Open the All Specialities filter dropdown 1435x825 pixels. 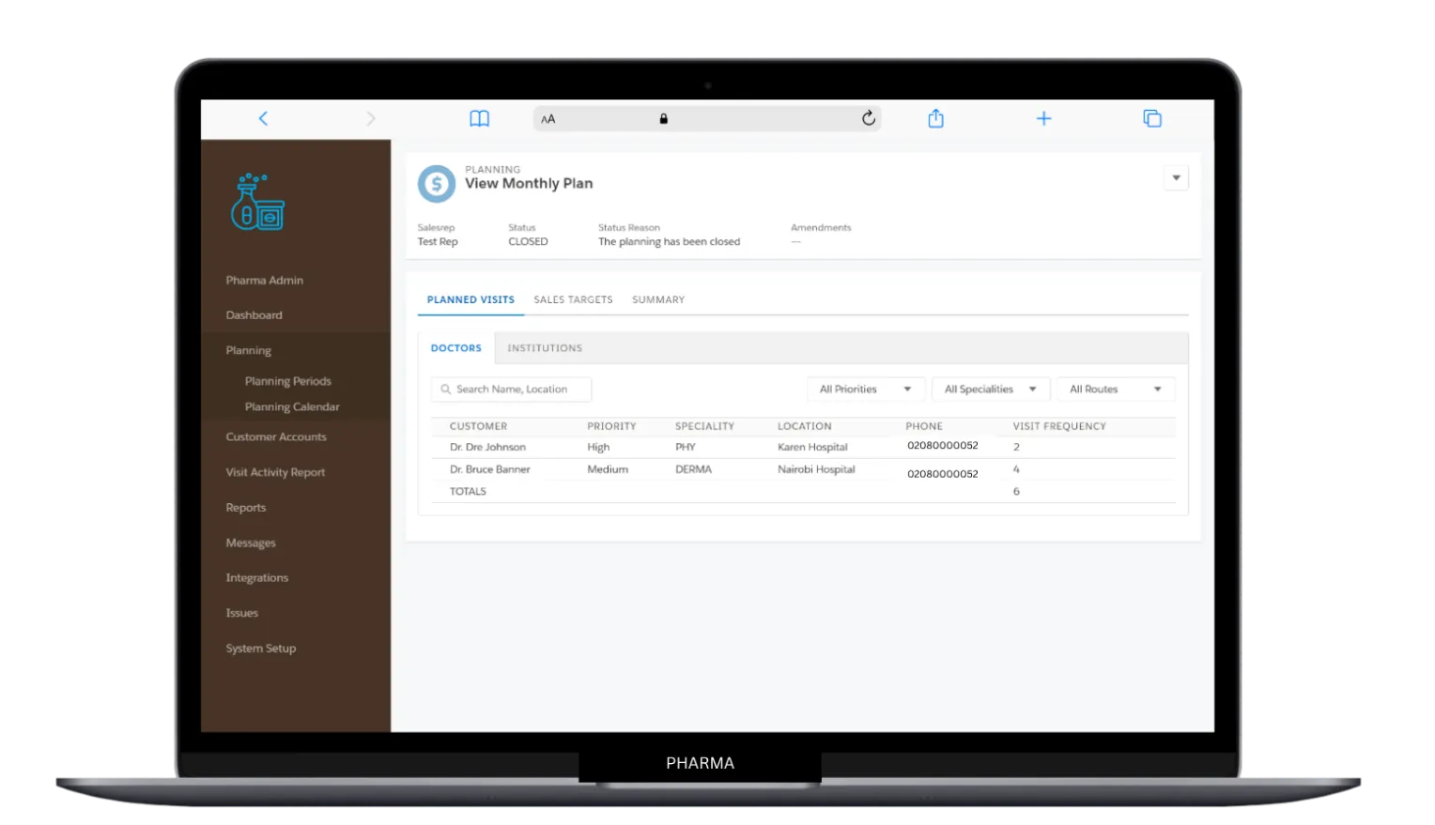click(x=990, y=390)
